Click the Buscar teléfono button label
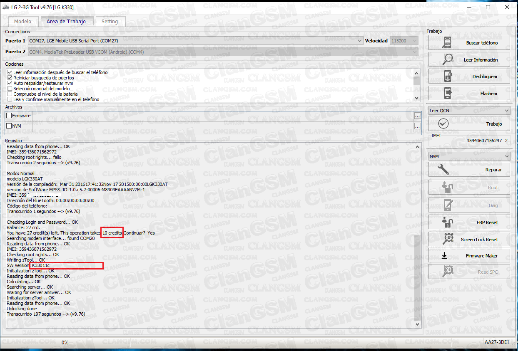Image resolution: width=518 pixels, height=351 pixels. click(482, 43)
